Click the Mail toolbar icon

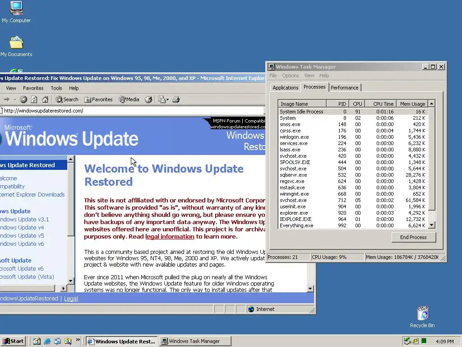coord(162,100)
